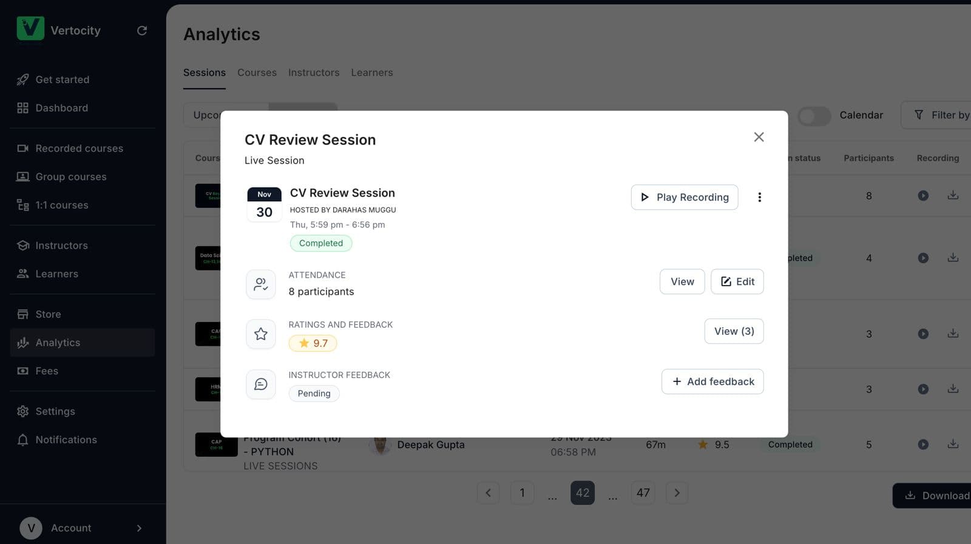Viewport: 971px width, 544px height.
Task: Go to the next page arrow
Action: (677, 493)
